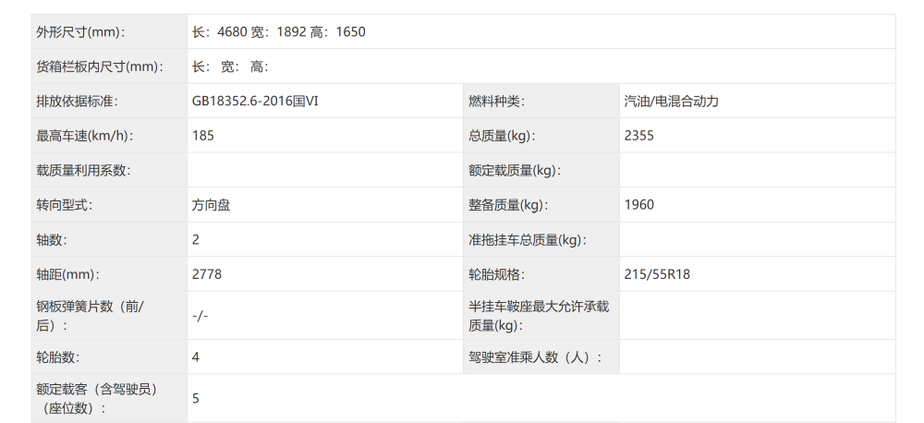Click the tire specification 215/55R18
Image resolution: width=924 pixels, height=423 pixels.
[658, 274]
